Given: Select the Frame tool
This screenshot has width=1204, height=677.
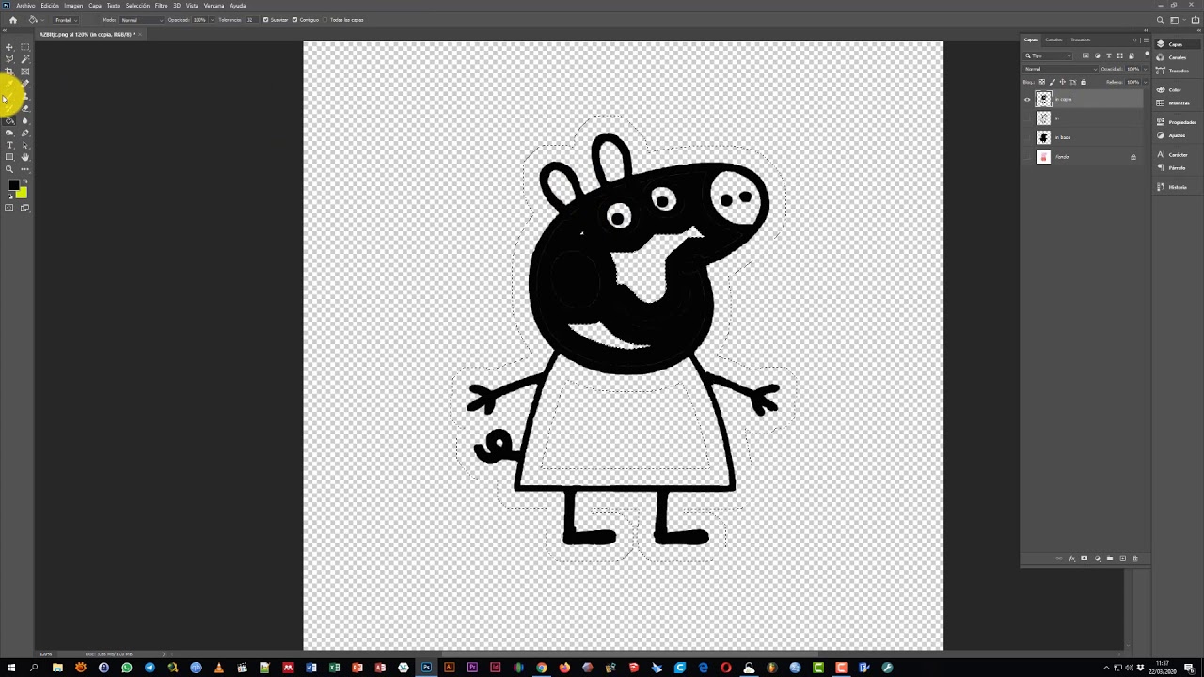Looking at the screenshot, I should tap(24, 71).
